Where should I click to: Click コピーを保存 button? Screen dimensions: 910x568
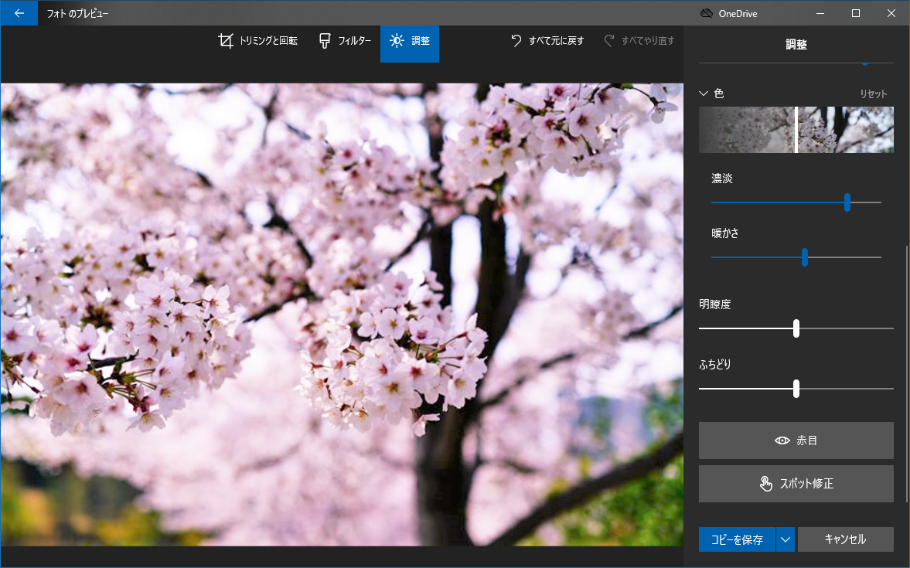click(x=737, y=539)
